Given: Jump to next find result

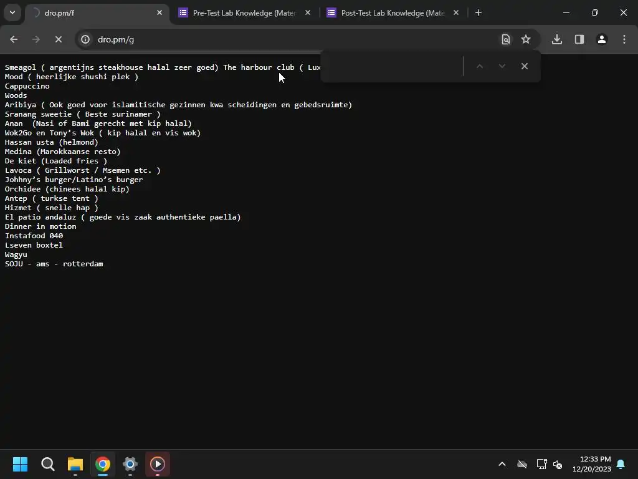Looking at the screenshot, I should click(x=502, y=66).
